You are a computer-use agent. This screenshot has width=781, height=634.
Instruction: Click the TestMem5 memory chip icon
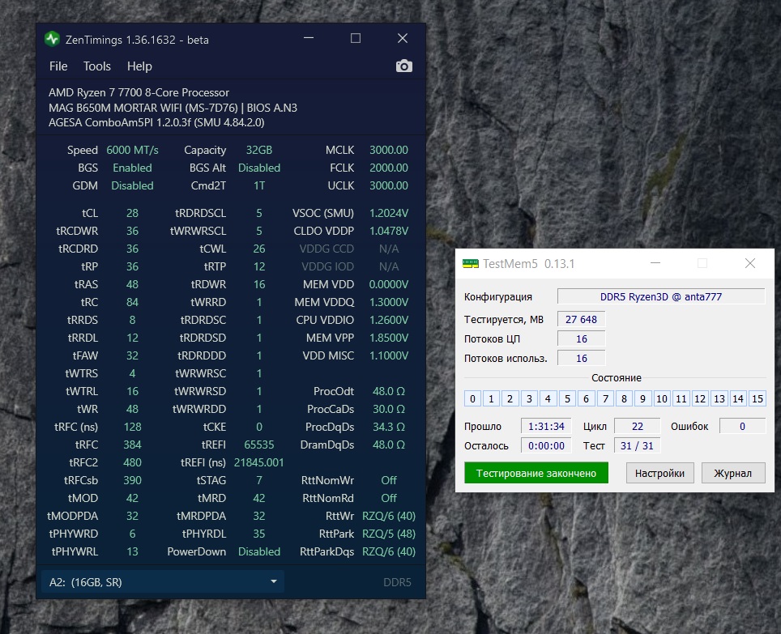470,264
